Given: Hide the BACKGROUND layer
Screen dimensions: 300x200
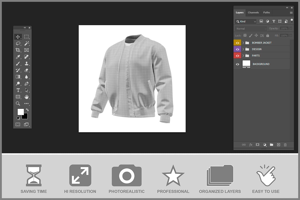Looking at the screenshot, I should click(237, 64).
